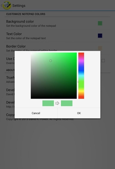The width and height of the screenshot is (115, 169).
Task: Click the 'Text Color' setting title
Action: click(14, 34)
